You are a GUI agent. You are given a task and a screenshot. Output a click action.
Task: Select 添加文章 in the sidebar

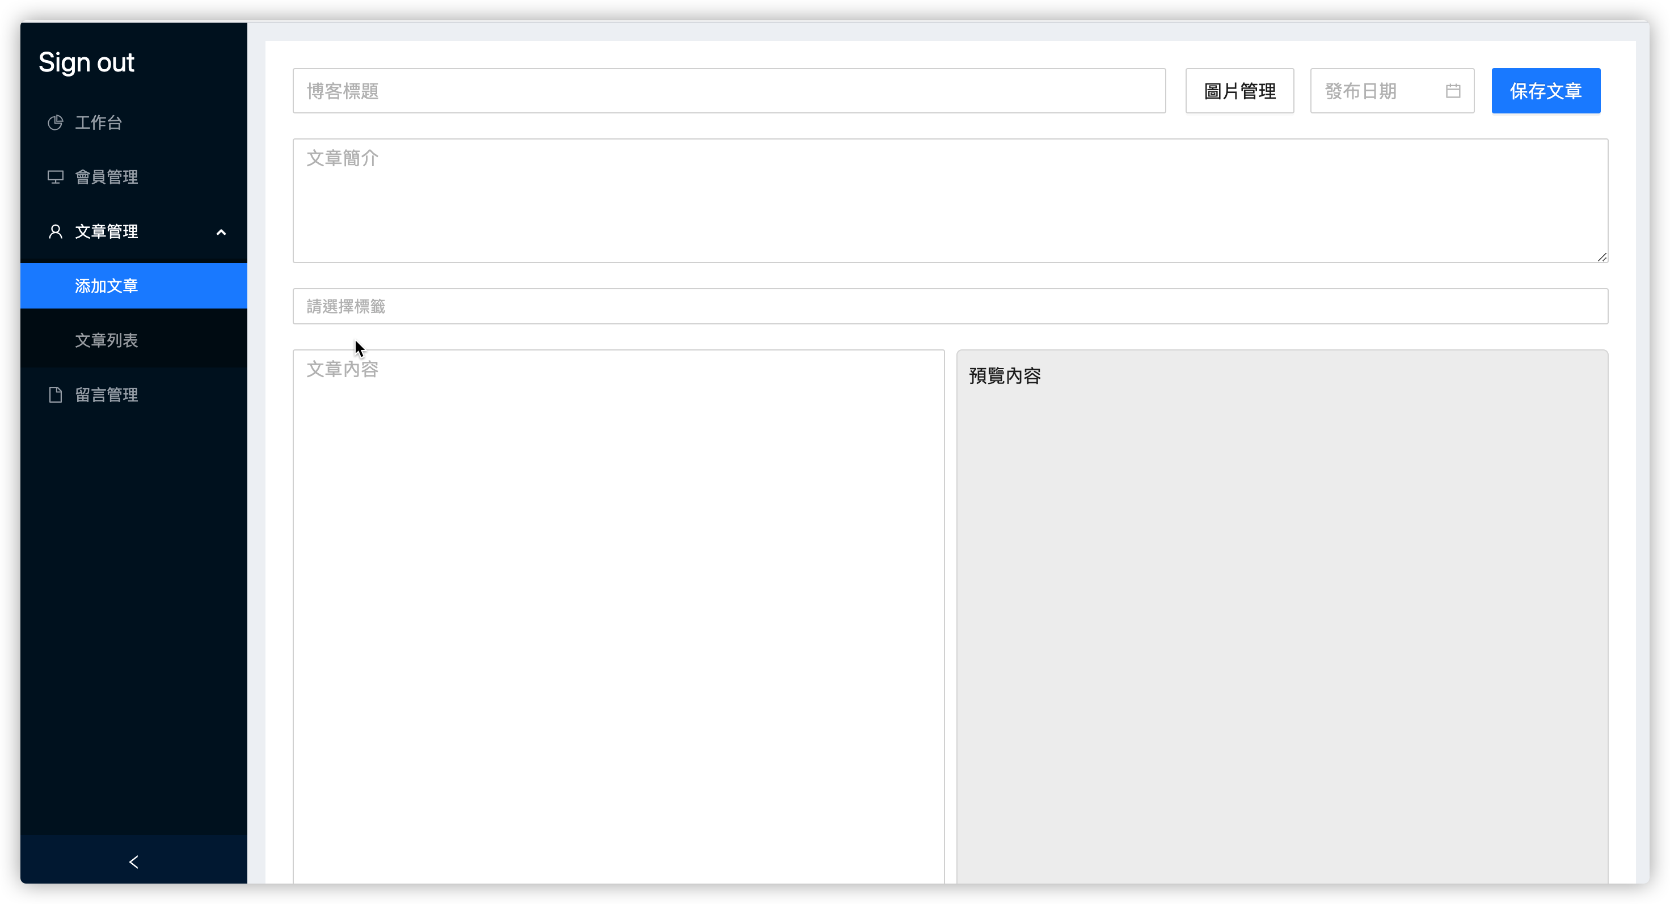(107, 286)
